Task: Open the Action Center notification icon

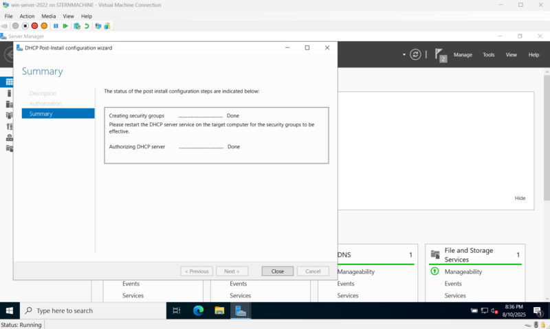Action: coord(538,310)
